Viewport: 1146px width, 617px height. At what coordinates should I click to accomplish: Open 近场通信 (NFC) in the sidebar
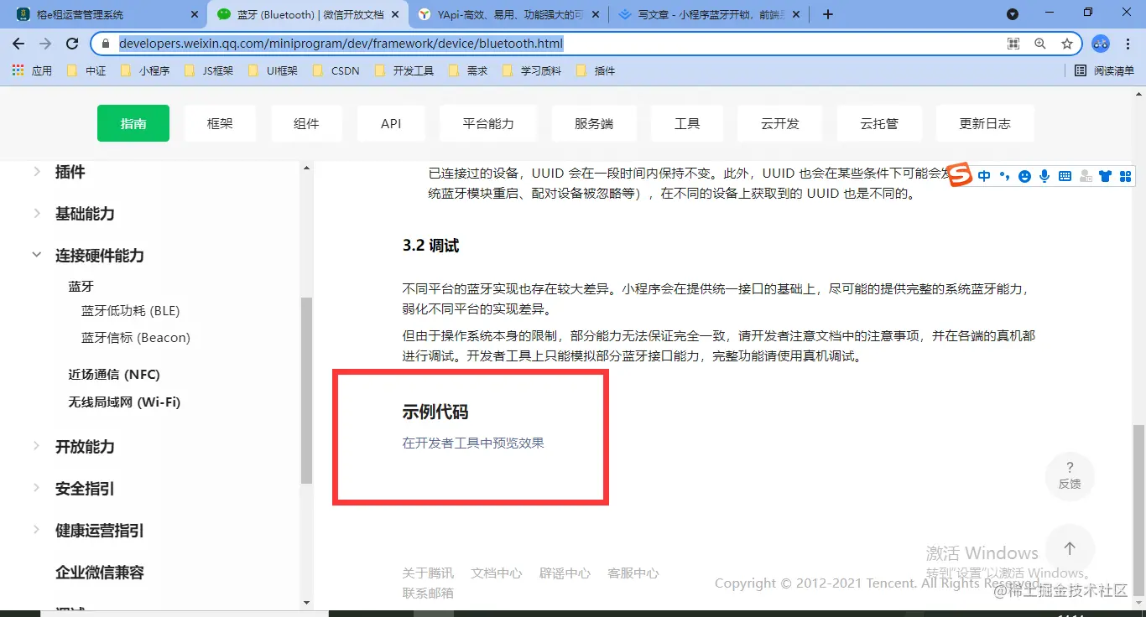(x=114, y=375)
